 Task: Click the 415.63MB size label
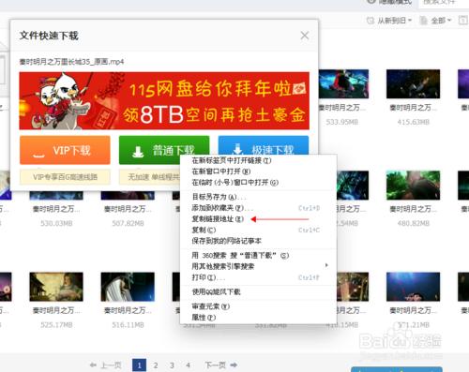[413, 122]
